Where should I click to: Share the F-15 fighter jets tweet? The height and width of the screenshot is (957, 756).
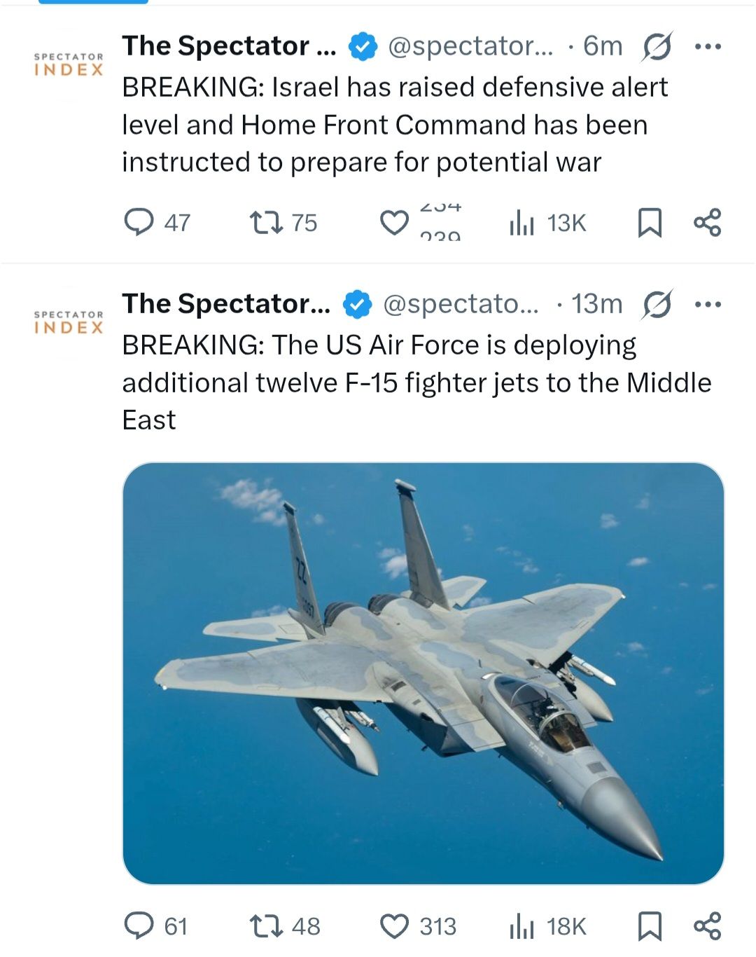(x=707, y=925)
